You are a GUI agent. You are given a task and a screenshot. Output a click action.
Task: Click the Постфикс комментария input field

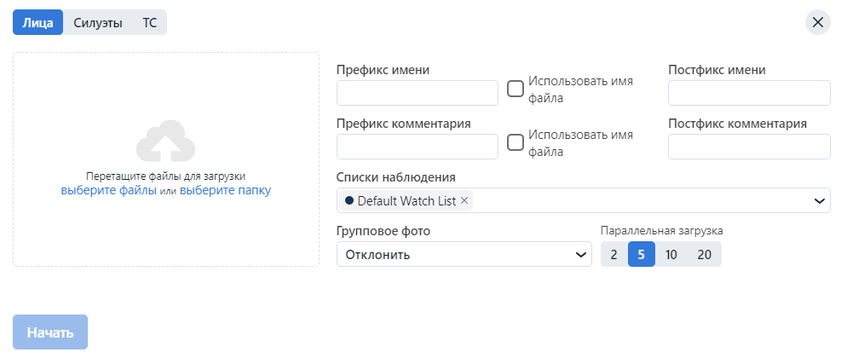[x=749, y=147]
